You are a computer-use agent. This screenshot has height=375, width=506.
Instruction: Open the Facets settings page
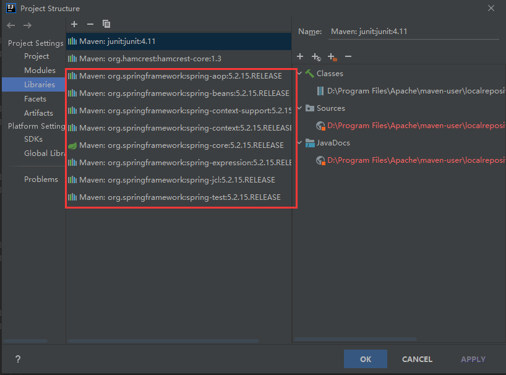[35, 99]
